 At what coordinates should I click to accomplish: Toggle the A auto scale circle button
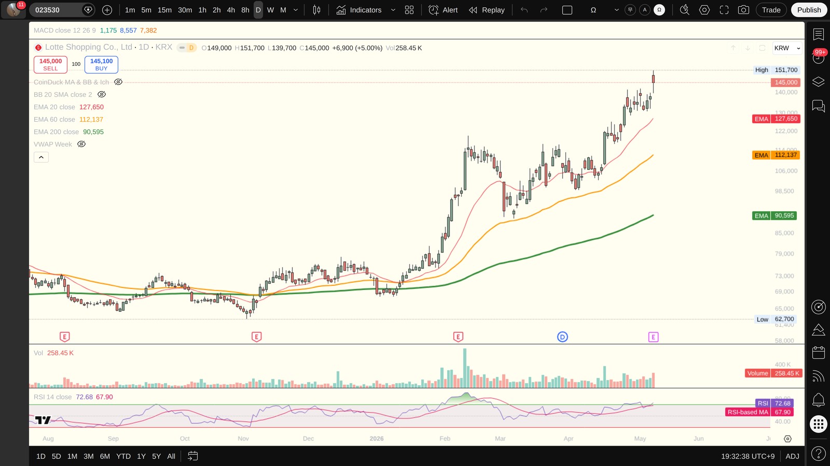(x=645, y=10)
